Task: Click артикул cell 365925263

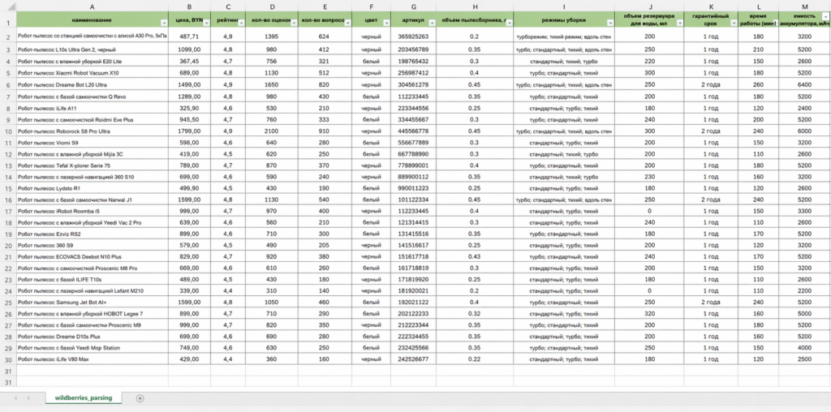Action: point(413,36)
